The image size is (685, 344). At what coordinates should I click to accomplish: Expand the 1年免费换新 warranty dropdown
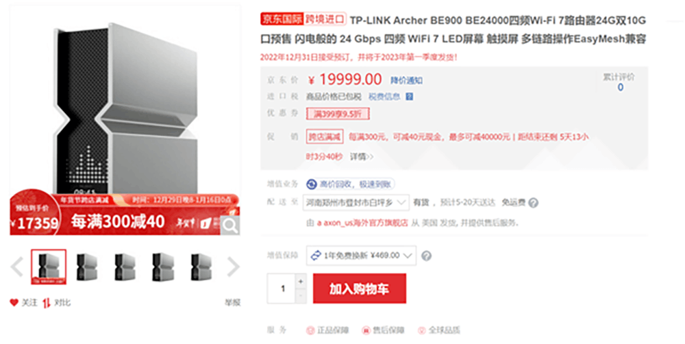(361, 256)
